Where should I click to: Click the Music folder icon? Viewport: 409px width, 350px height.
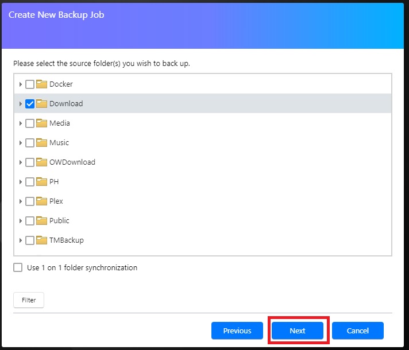point(41,142)
